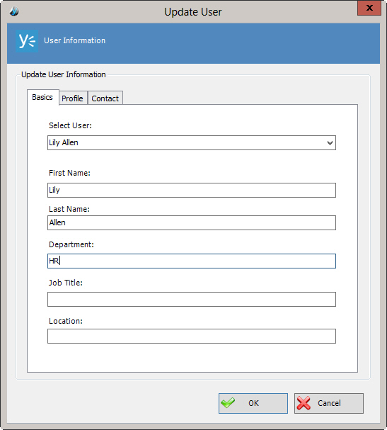The width and height of the screenshot is (387, 430).
Task: Click the Update User Information group label
Action: [64, 74]
